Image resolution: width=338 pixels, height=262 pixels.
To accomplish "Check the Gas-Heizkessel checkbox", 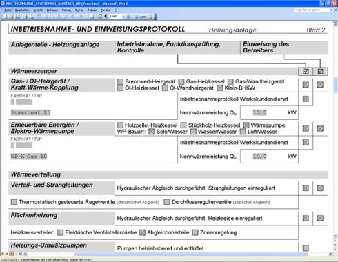I will pyautogui.click(x=181, y=81).
